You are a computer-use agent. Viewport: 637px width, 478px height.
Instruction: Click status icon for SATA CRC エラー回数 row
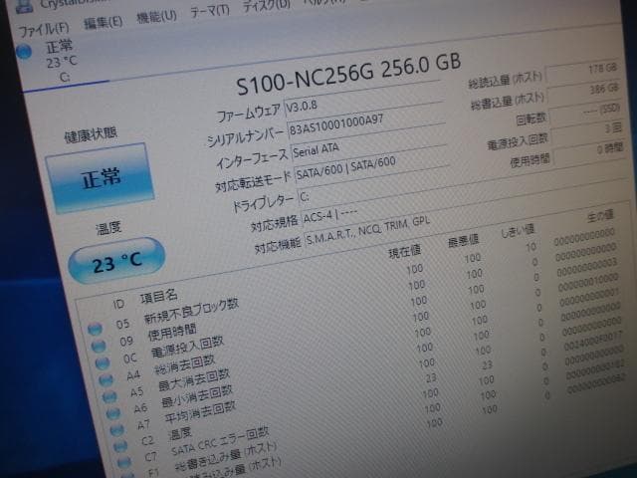point(123,462)
